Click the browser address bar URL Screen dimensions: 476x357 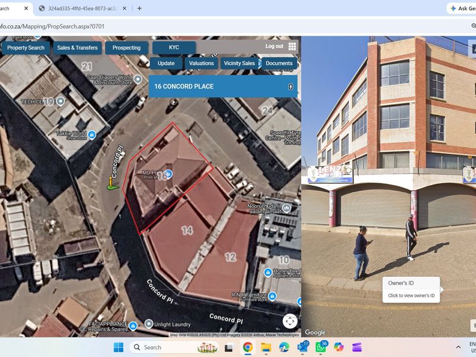tap(52, 26)
